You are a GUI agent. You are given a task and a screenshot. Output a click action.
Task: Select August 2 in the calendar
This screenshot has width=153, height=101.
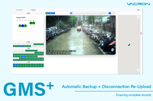click(x=34, y=23)
